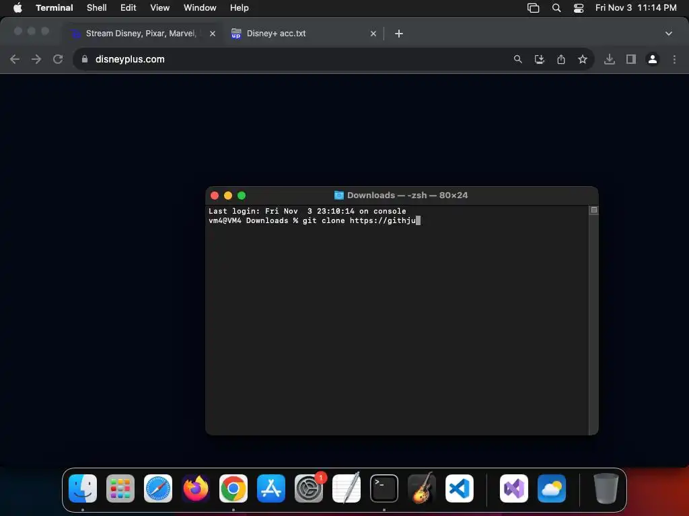Screen dimensions: 689x516
Task: Go forward in Chrome
Action: pyautogui.click(x=36, y=59)
